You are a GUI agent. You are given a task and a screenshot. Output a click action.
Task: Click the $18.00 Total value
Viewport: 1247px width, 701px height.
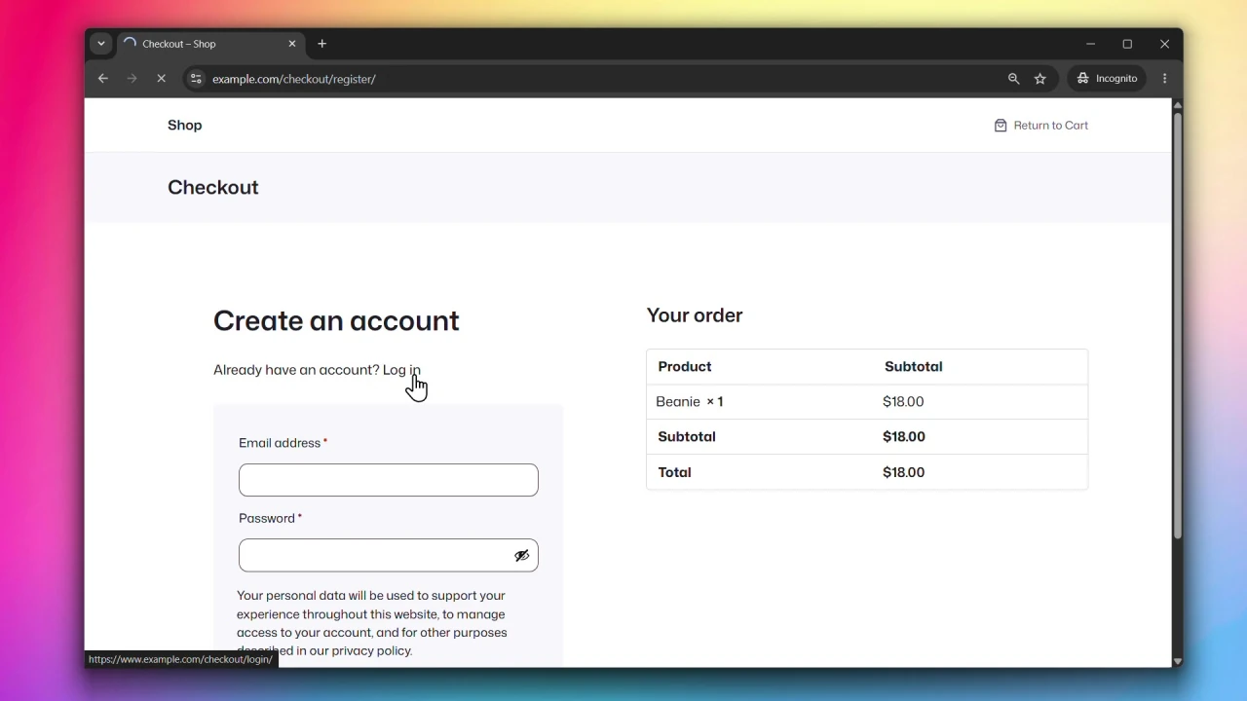(x=904, y=472)
